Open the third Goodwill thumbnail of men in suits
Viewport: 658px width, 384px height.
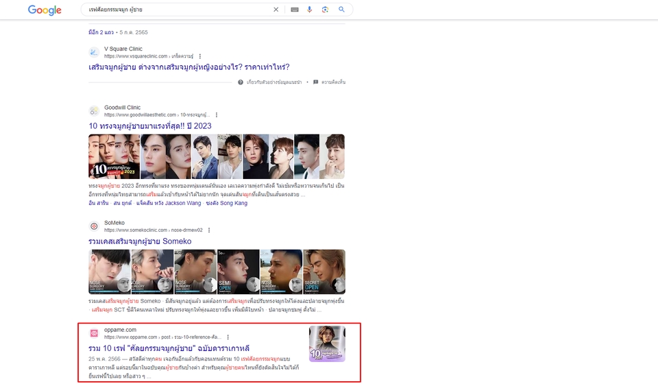pyautogui.click(x=217, y=156)
